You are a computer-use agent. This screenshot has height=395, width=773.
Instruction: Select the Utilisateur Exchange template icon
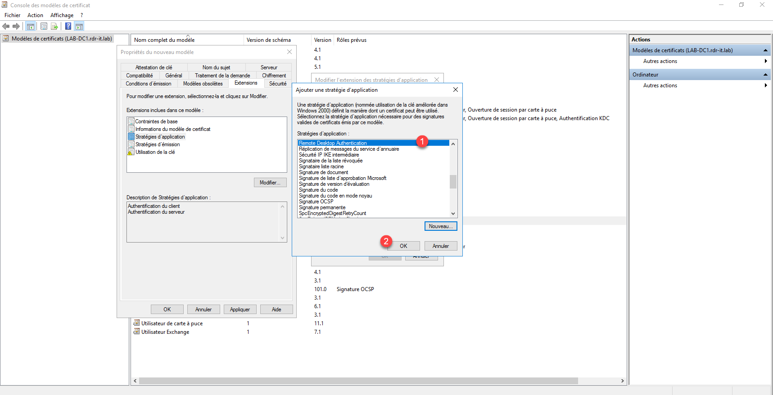[x=136, y=332]
